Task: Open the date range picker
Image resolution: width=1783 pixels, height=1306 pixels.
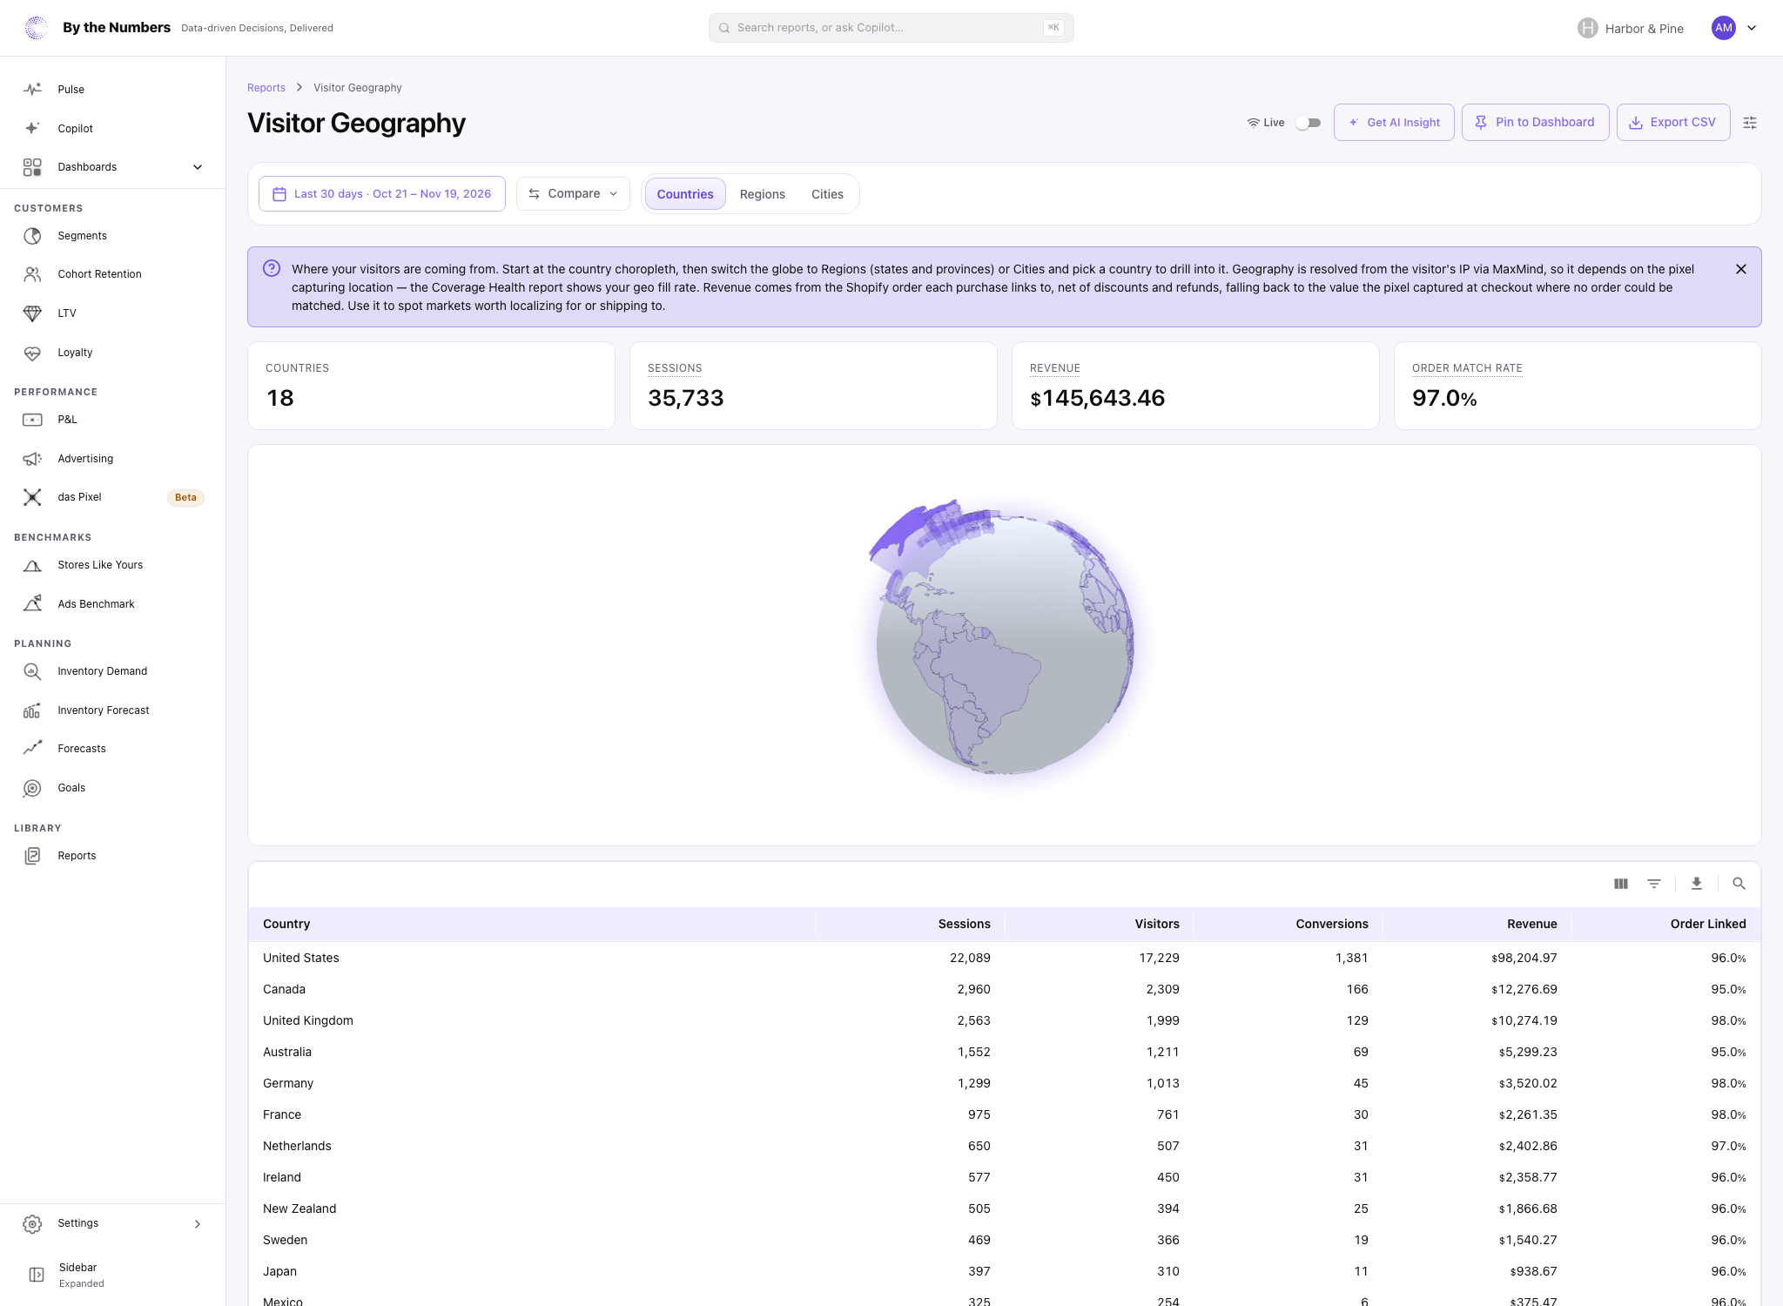Action: coord(382,194)
